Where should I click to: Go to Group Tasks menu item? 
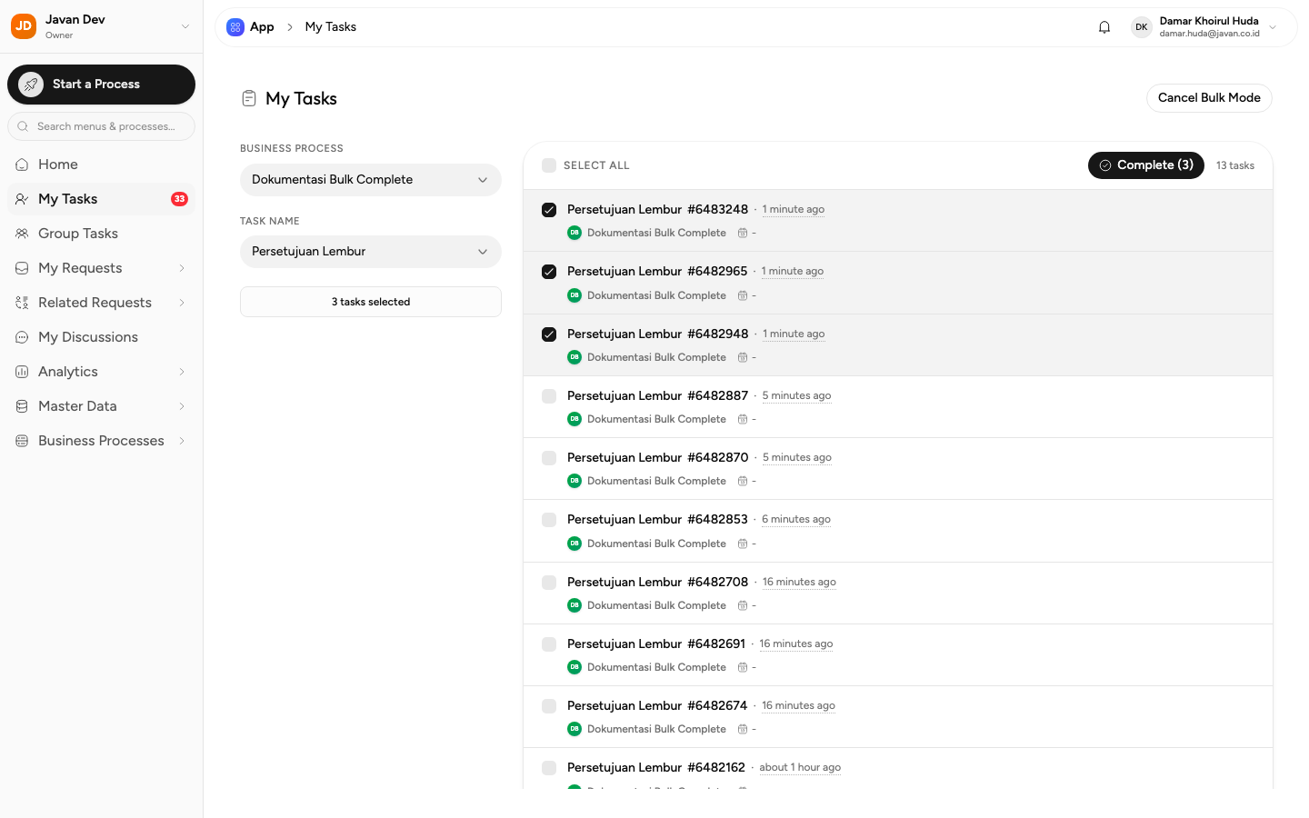tap(101, 234)
